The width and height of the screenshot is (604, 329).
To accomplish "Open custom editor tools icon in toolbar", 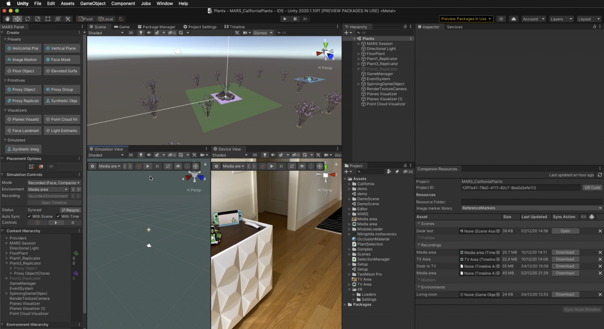I will [68, 19].
